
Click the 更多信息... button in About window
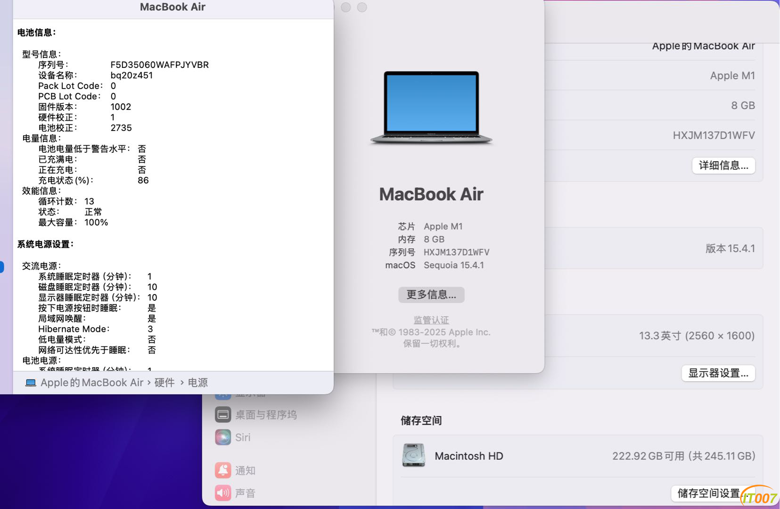pos(431,295)
